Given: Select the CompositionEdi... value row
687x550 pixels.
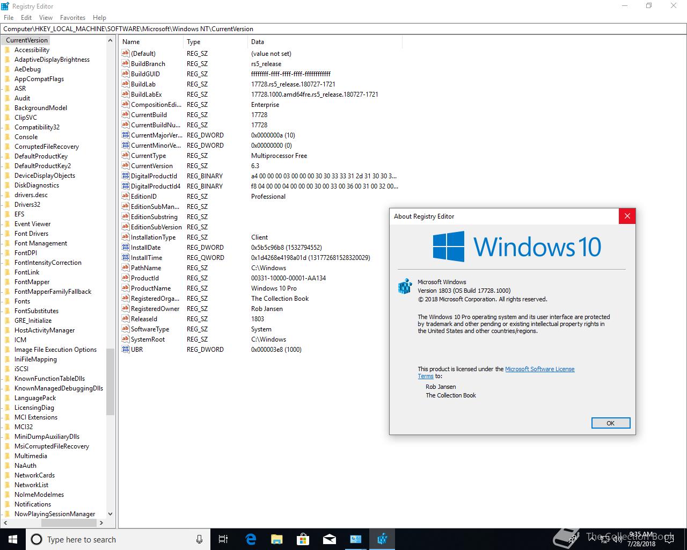Looking at the screenshot, I should (260, 104).
